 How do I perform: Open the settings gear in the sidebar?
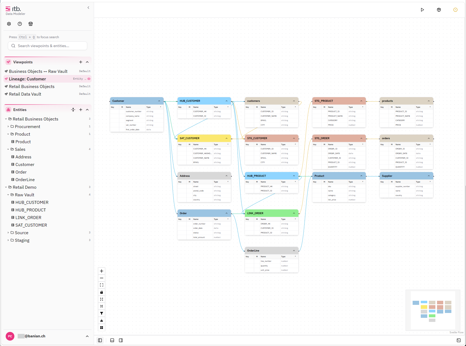pyautogui.click(x=9, y=24)
